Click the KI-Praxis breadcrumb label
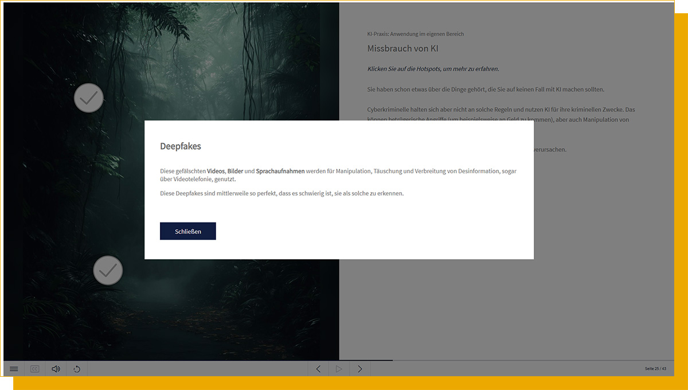This screenshot has width=688, height=390. [x=415, y=34]
